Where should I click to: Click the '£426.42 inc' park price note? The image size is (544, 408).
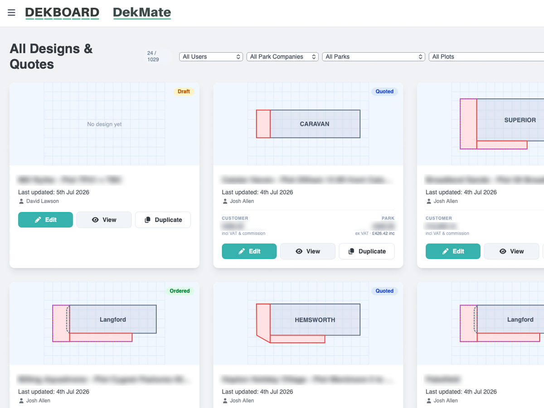[384, 233]
